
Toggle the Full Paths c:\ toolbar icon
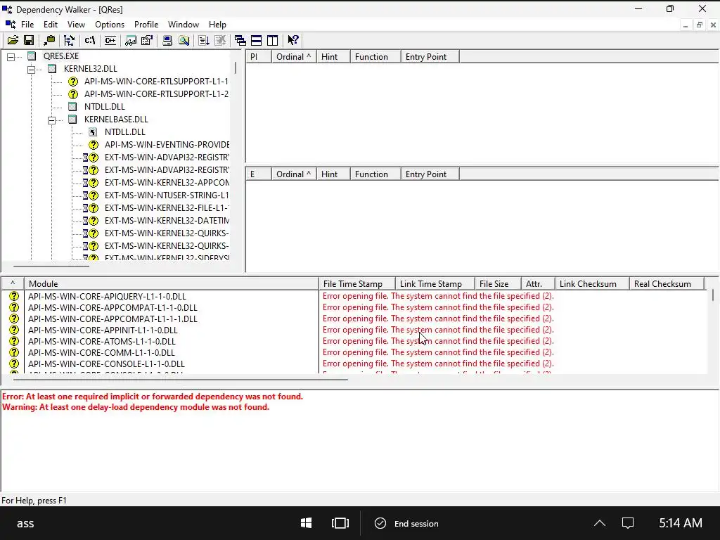pyautogui.click(x=90, y=40)
